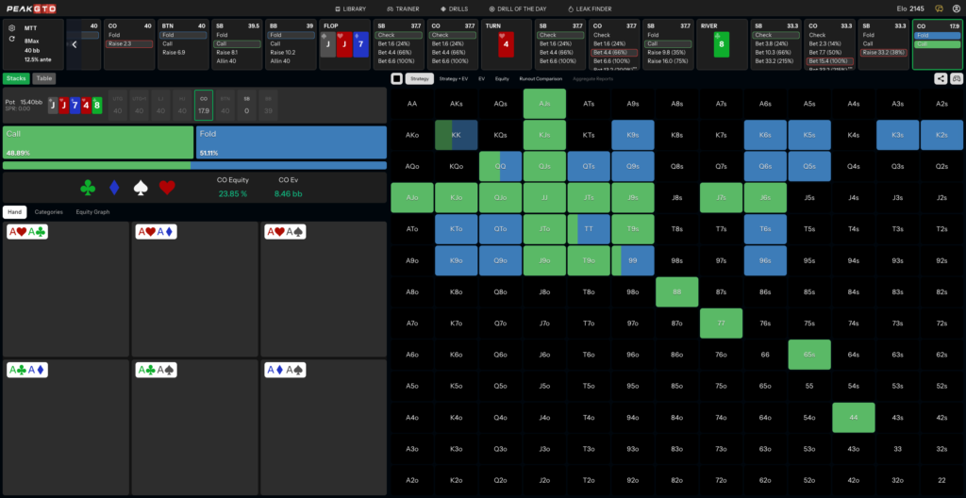Click the gray J card in Flop panel
The image size is (966, 498).
[327, 45]
